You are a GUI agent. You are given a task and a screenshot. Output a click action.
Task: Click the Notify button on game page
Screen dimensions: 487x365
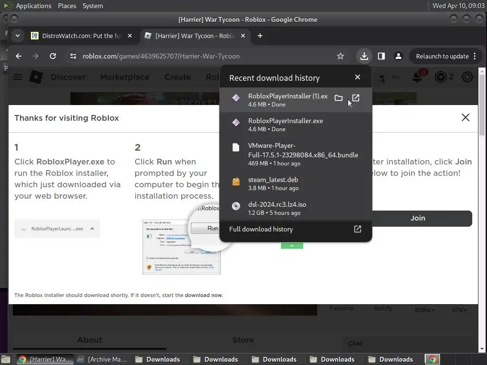click(x=383, y=308)
